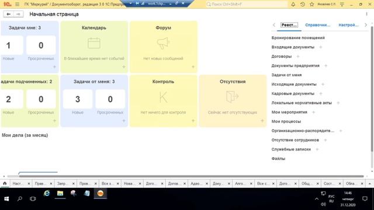Add item via plus in Форум card
The height and width of the screenshot is (210, 374).
193,67
